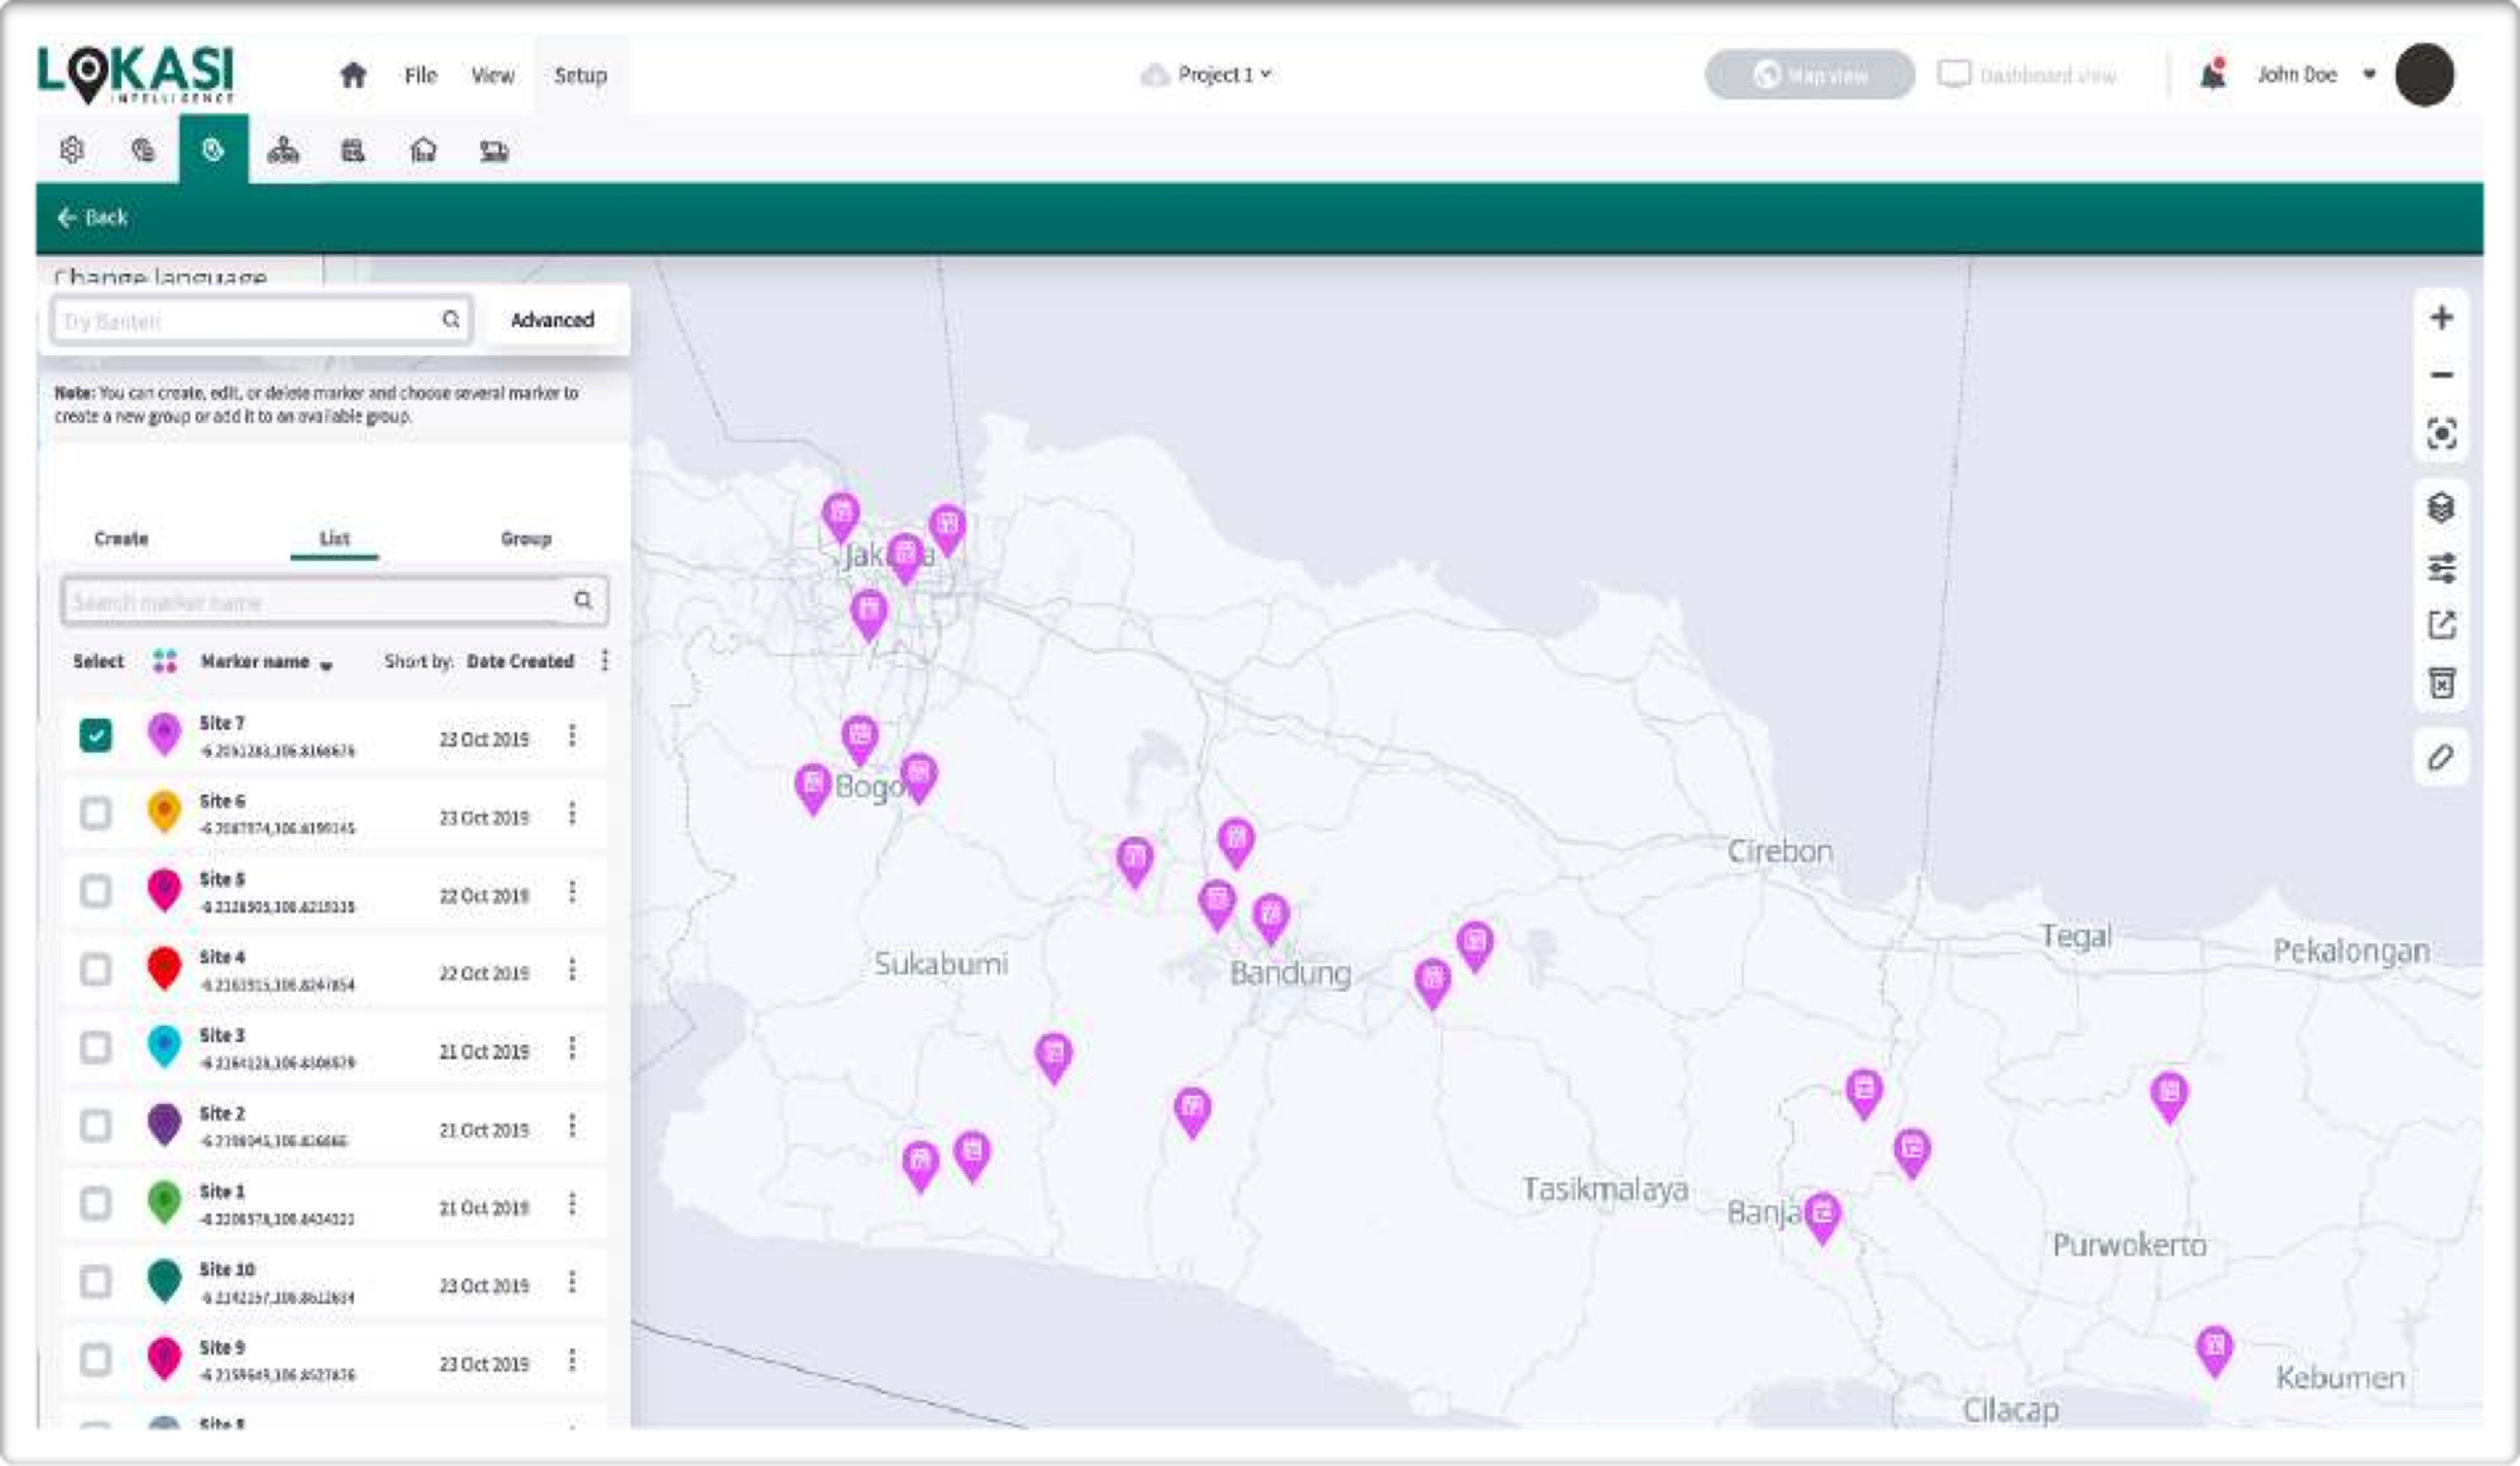This screenshot has width=2520, height=1466.
Task: Open the notifications bell icon
Action: (x=2212, y=75)
